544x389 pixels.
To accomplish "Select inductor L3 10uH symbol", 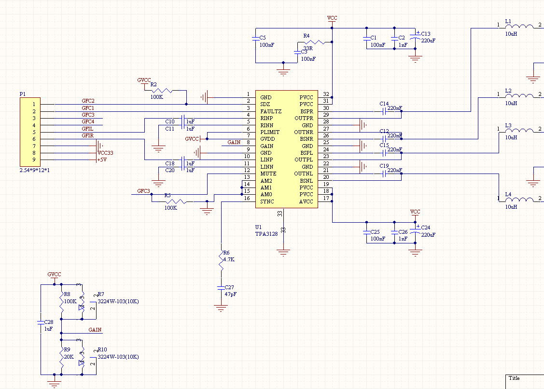I will pos(519,130).
